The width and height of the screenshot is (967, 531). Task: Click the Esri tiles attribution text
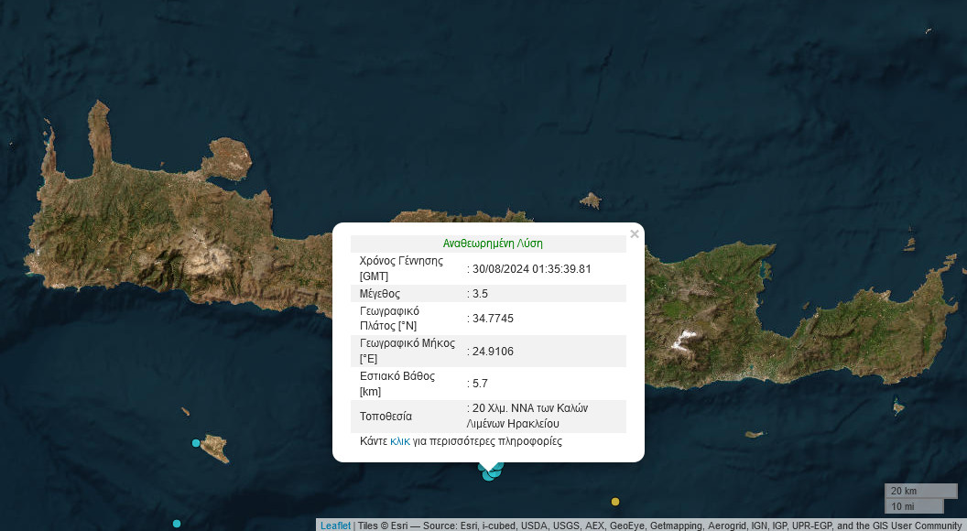(641, 526)
